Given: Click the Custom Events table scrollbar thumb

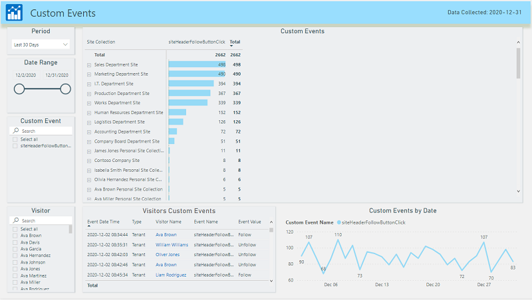Looking at the screenshot, I should click(x=518, y=63).
